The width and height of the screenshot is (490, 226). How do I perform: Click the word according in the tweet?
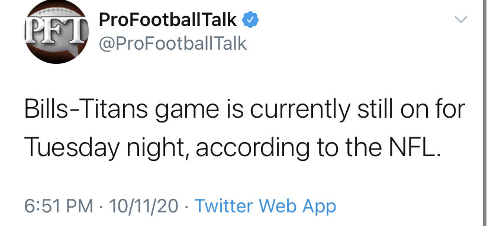click(253, 148)
